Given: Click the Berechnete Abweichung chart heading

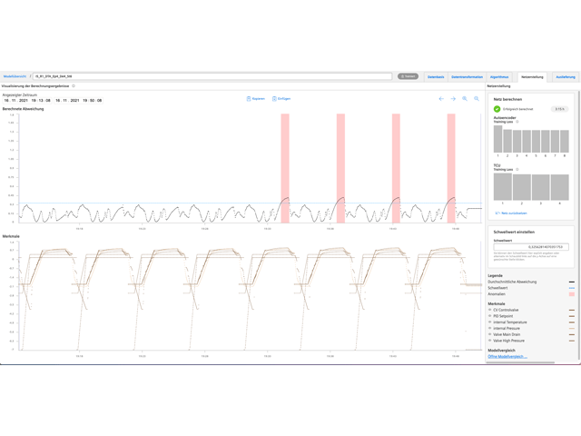Looking at the screenshot, I should (23, 109).
